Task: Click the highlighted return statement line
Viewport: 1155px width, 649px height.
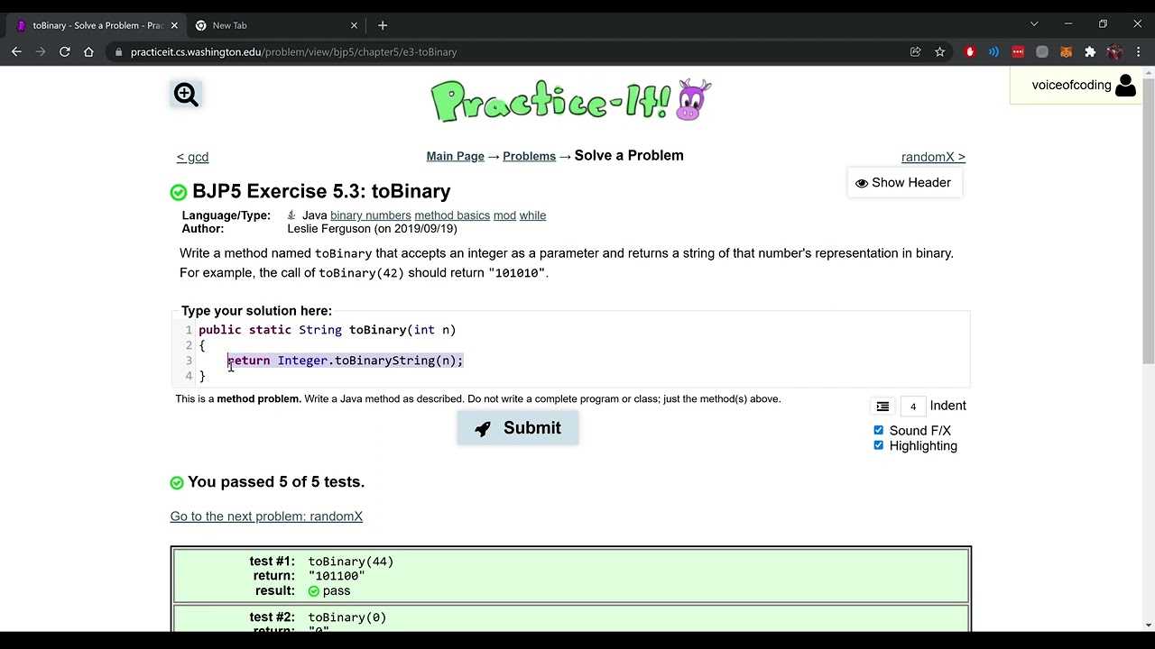Action: click(x=346, y=361)
